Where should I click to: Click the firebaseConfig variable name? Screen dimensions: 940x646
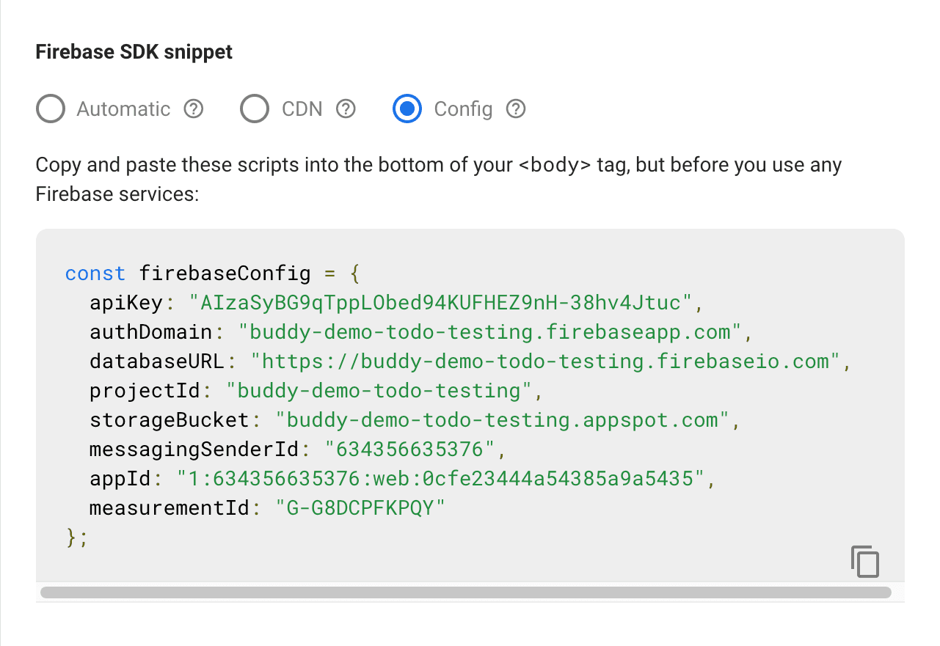pos(225,274)
